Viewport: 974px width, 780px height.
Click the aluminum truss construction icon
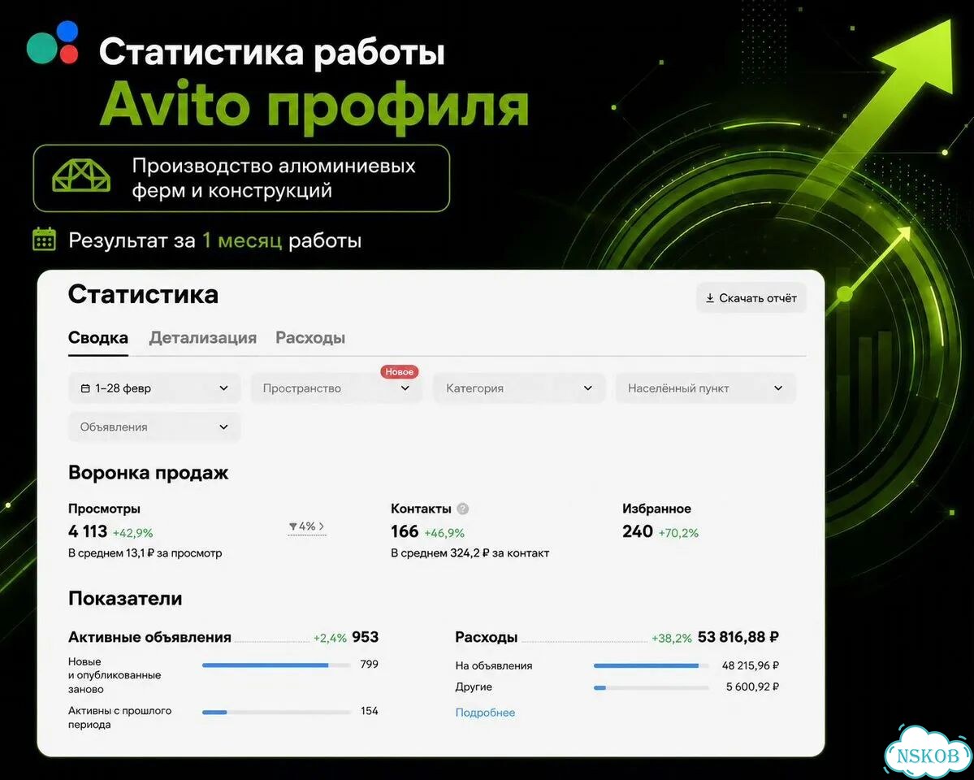click(81, 175)
